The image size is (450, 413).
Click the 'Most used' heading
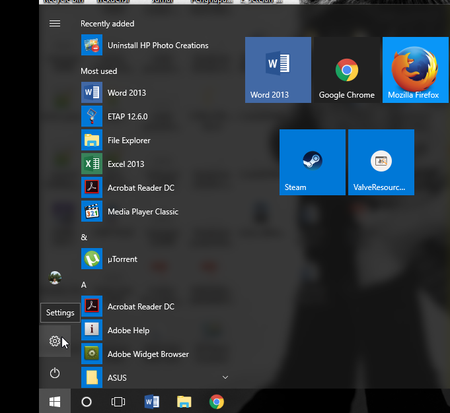click(98, 71)
